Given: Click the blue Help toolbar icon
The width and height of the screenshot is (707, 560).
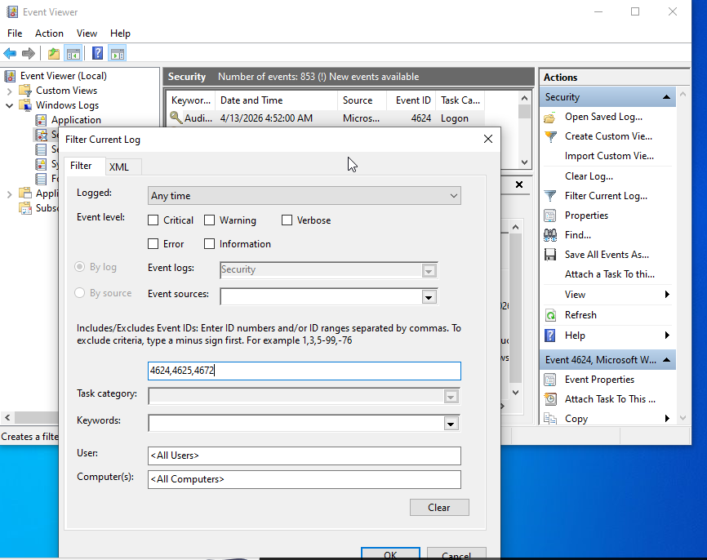Looking at the screenshot, I should pyautogui.click(x=97, y=54).
